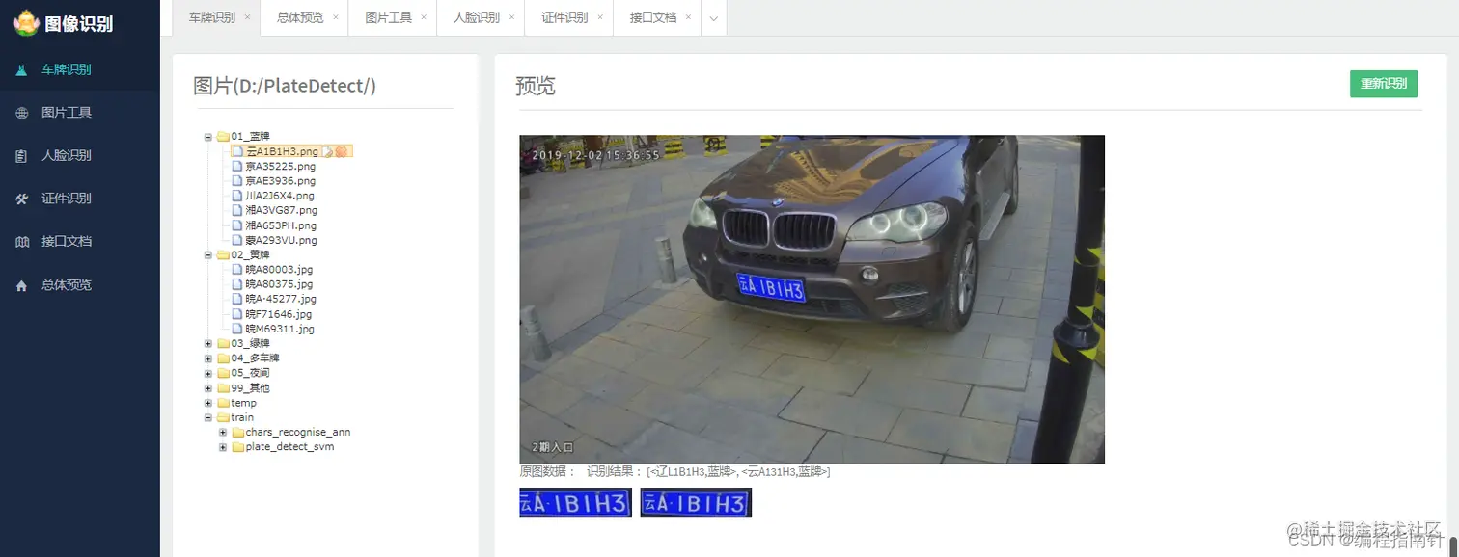Screen dimensions: 1459x557
Task: Click the 01_蓝牌 folder icon
Action: (223, 137)
